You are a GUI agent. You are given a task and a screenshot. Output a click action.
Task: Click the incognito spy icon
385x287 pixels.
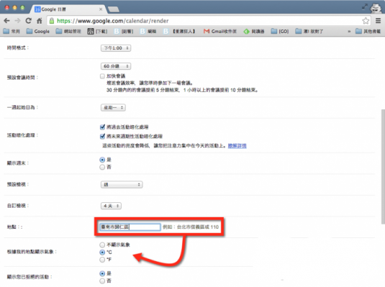[x=376, y=8]
